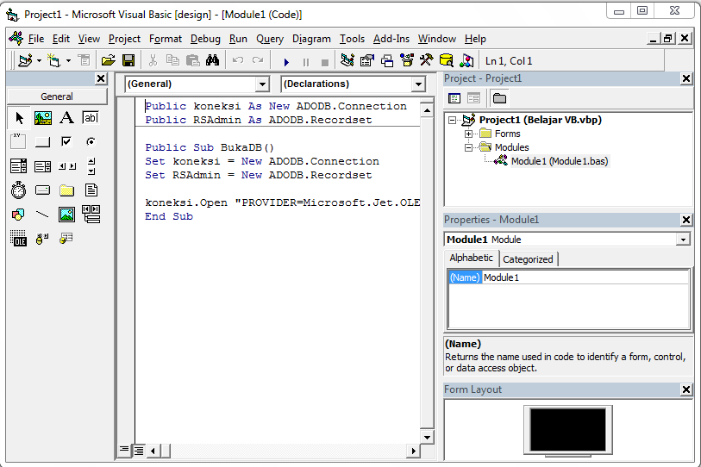Viewport: 701px width, 467px height.
Task: Switch to Procedure View in code window
Action: point(124,450)
